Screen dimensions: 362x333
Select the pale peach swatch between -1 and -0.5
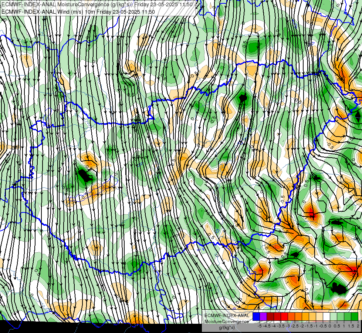click(x=319, y=317)
